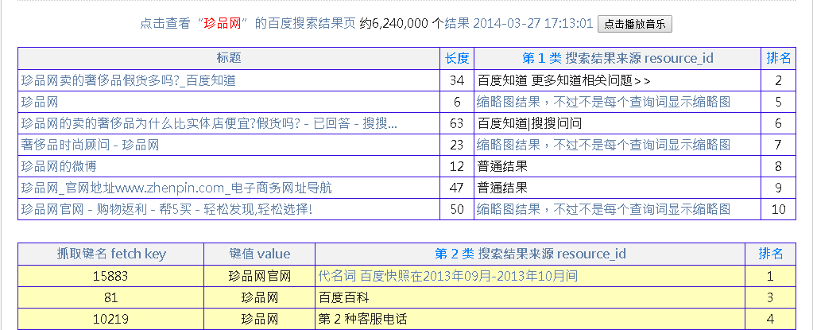Click the 排名 header in the second table

coord(771,254)
